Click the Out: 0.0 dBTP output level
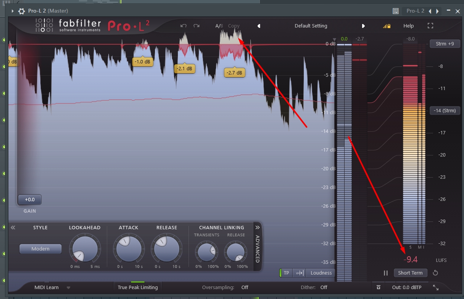The image size is (464, 299). [x=407, y=287]
